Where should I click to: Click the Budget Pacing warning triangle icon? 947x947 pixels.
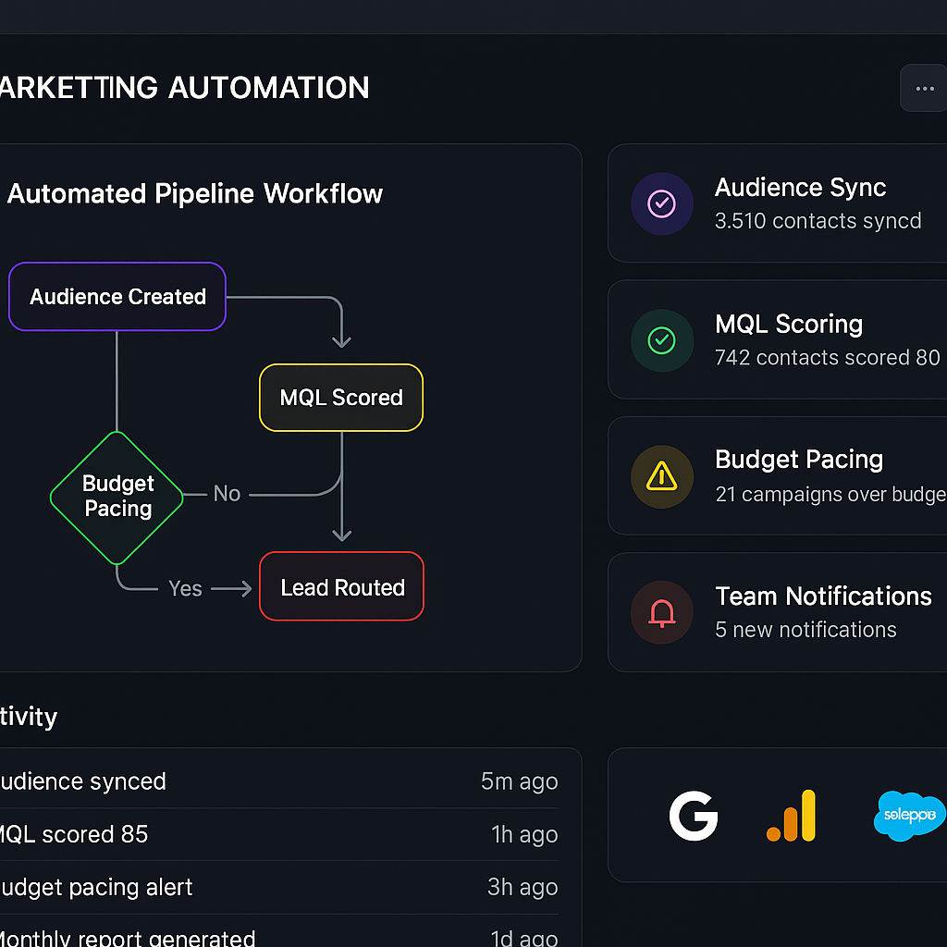661,476
